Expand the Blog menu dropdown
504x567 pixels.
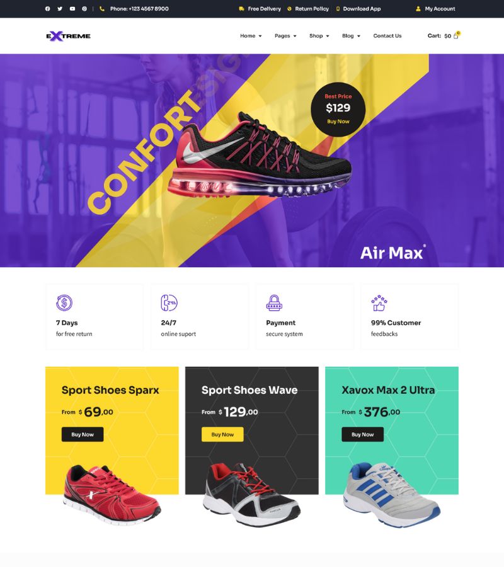click(x=351, y=36)
